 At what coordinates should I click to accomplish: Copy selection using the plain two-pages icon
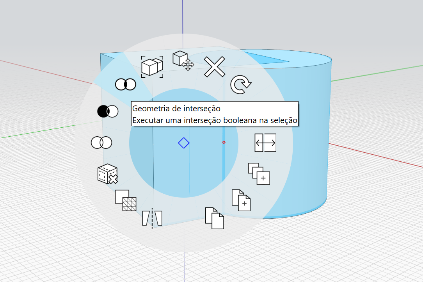tap(215, 218)
